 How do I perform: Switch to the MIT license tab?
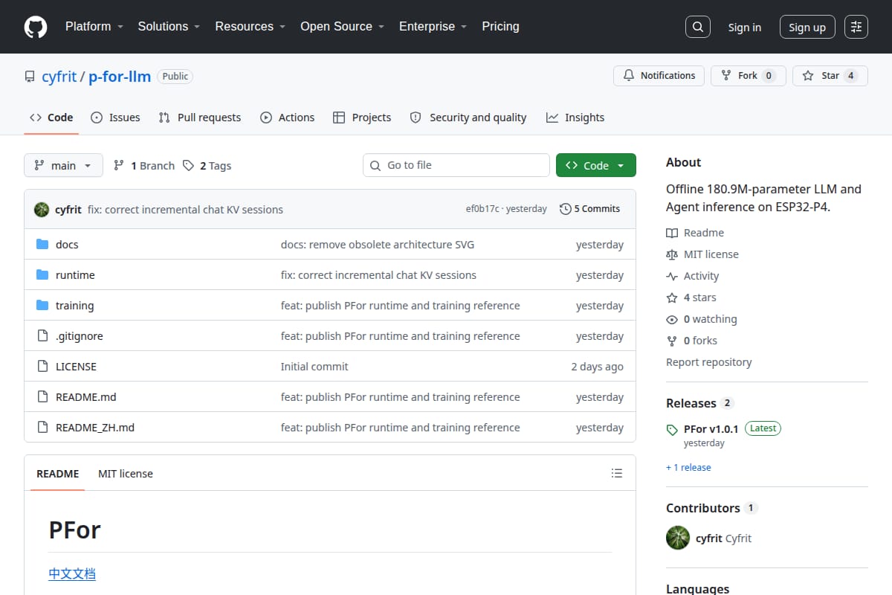click(x=126, y=474)
